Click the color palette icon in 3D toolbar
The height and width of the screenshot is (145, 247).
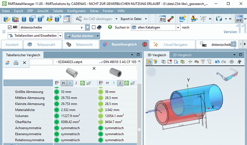pos(197,62)
